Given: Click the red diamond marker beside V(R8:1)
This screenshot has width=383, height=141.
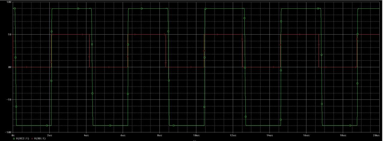Looking at the screenshot, I should [32, 138].
